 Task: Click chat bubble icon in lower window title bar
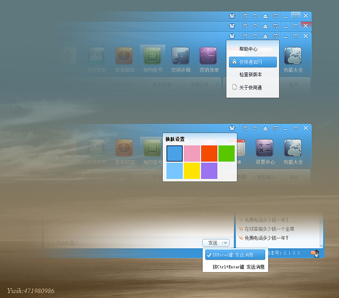pyautogui.click(x=255, y=128)
